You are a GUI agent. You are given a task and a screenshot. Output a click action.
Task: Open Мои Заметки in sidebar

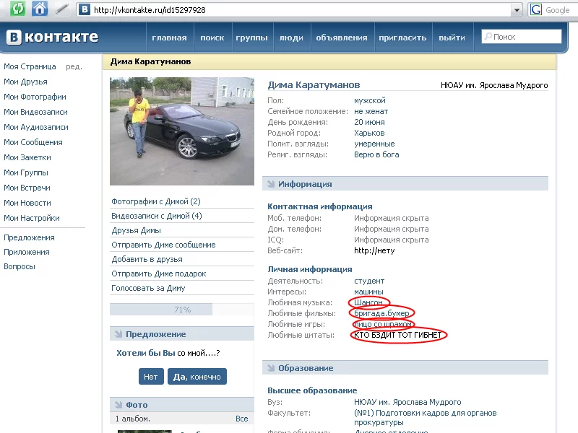27,157
